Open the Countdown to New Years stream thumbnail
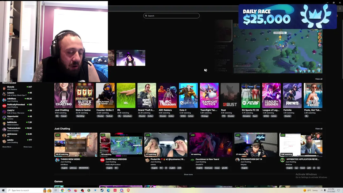 pos(211,145)
